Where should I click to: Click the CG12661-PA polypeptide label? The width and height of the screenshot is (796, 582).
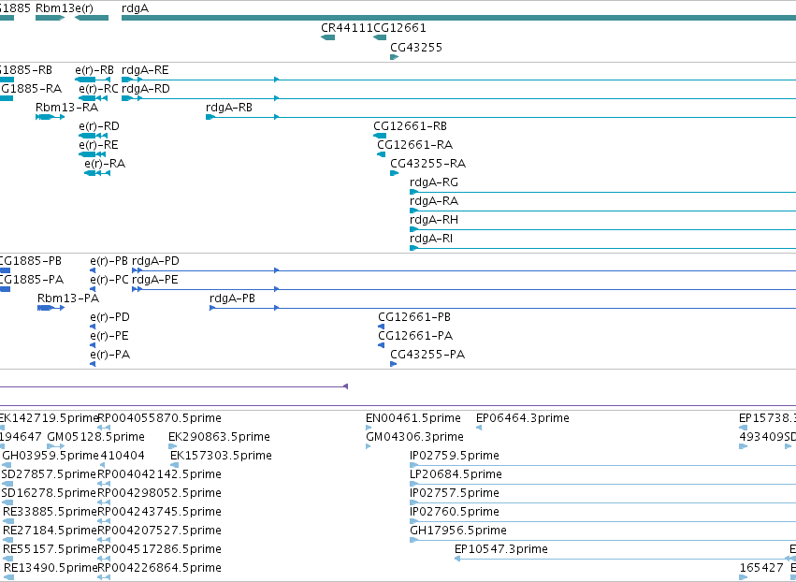pos(415,336)
